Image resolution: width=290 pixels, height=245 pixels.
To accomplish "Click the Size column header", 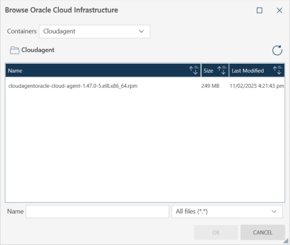I will 215,70.
